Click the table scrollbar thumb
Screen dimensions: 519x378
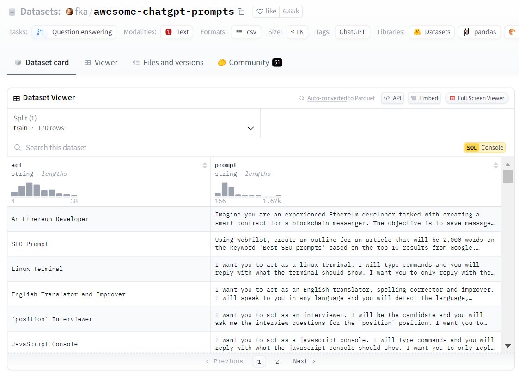coord(508,176)
